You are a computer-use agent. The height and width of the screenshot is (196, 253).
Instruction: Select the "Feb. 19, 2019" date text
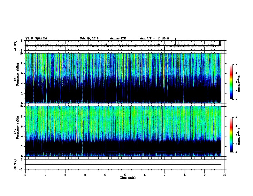[89, 38]
